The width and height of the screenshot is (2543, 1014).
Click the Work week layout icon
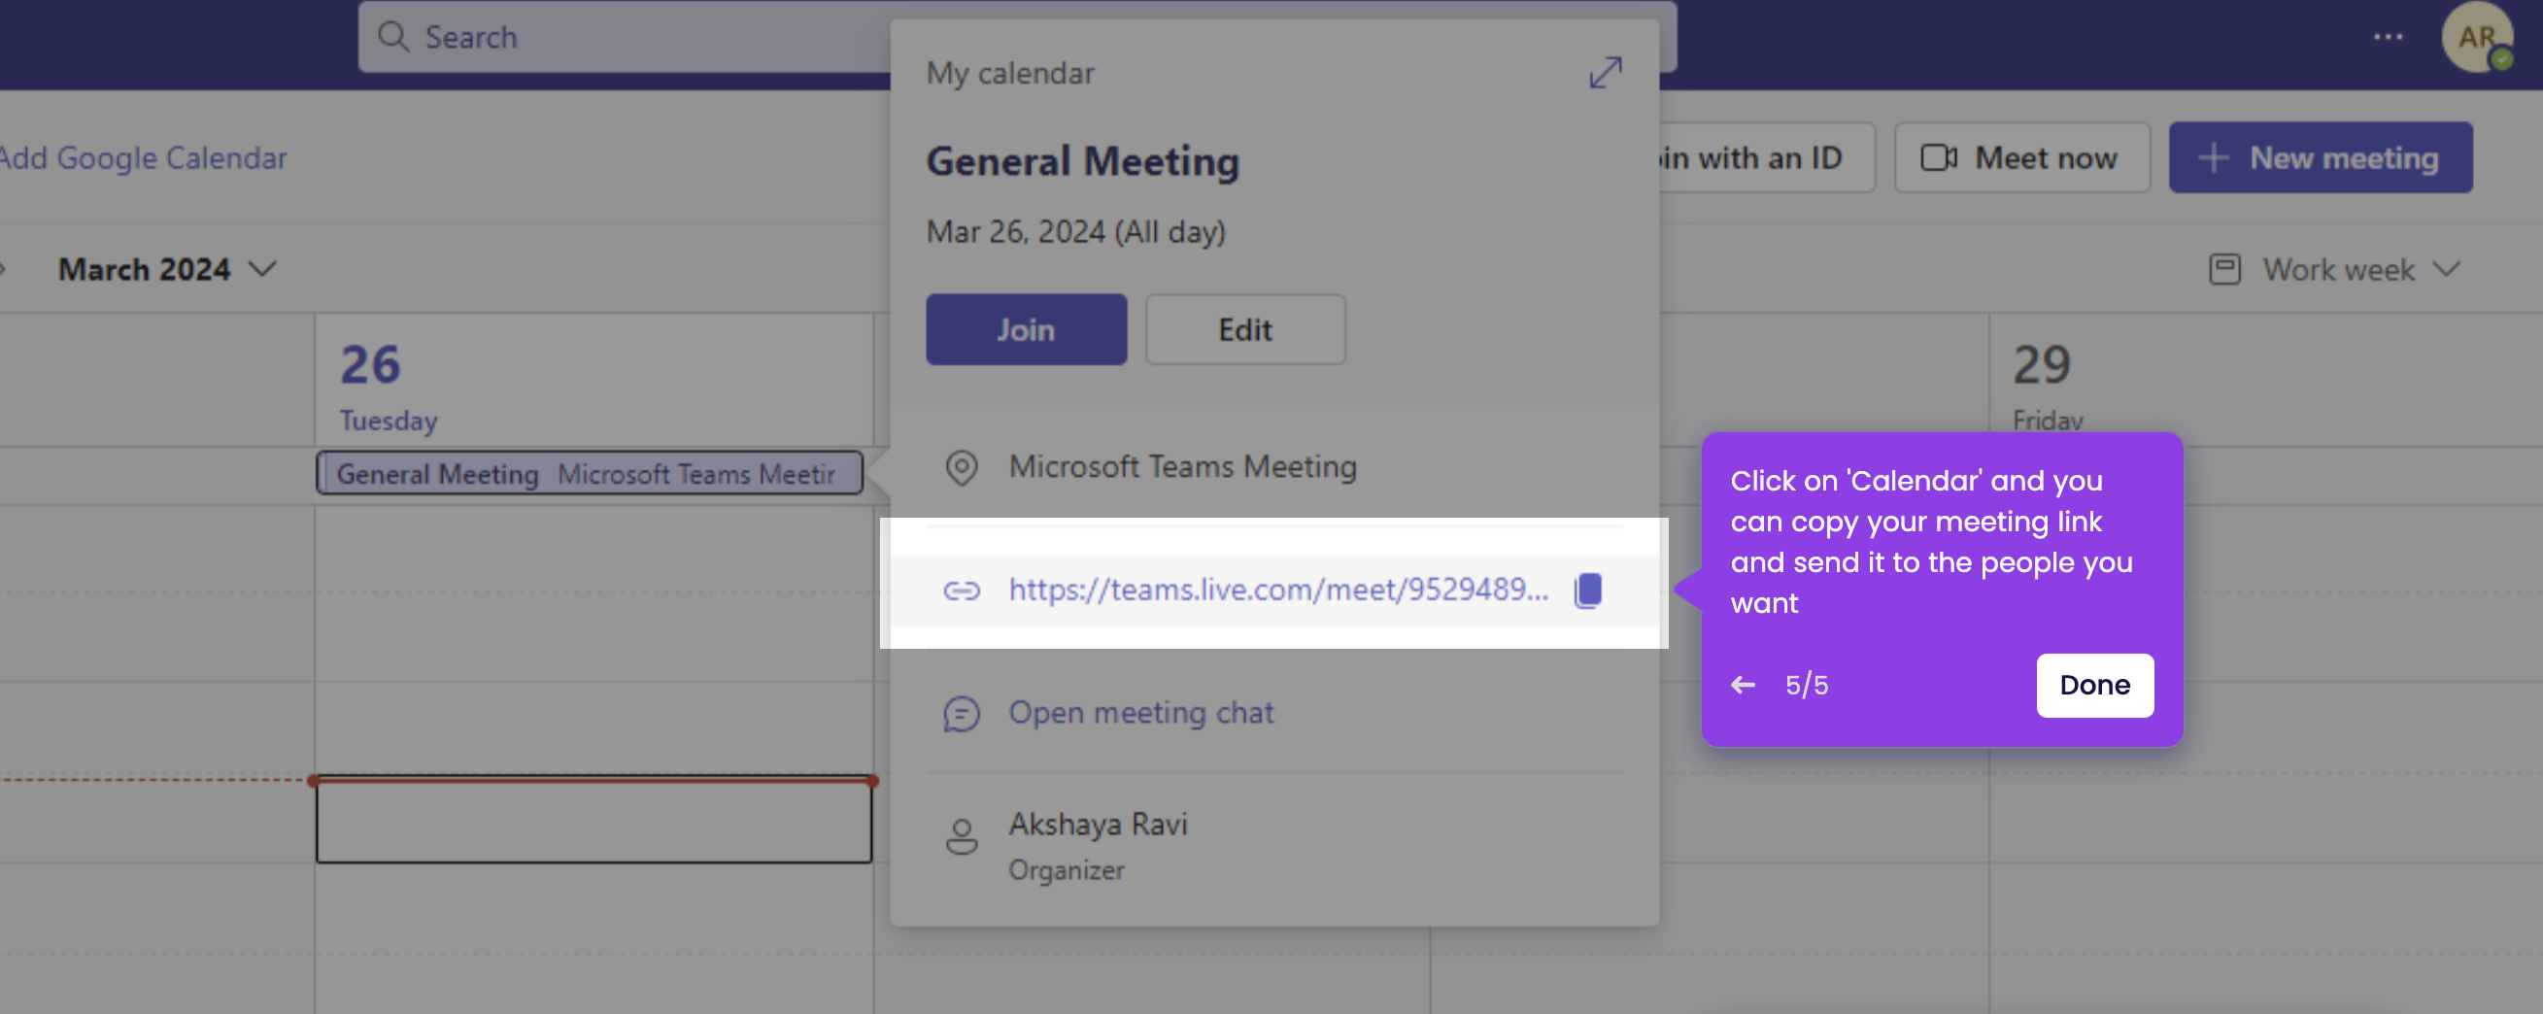point(2225,269)
